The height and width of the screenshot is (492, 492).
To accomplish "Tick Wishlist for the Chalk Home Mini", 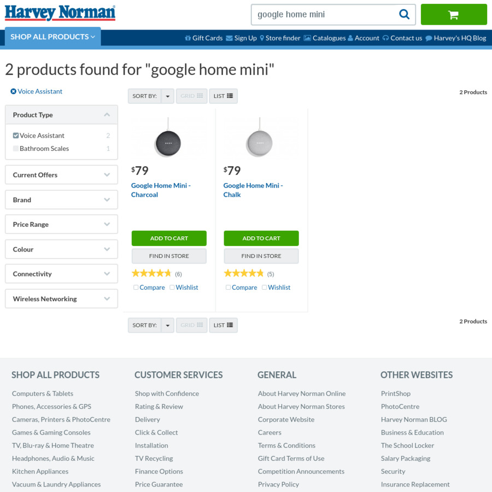I will pos(264,287).
